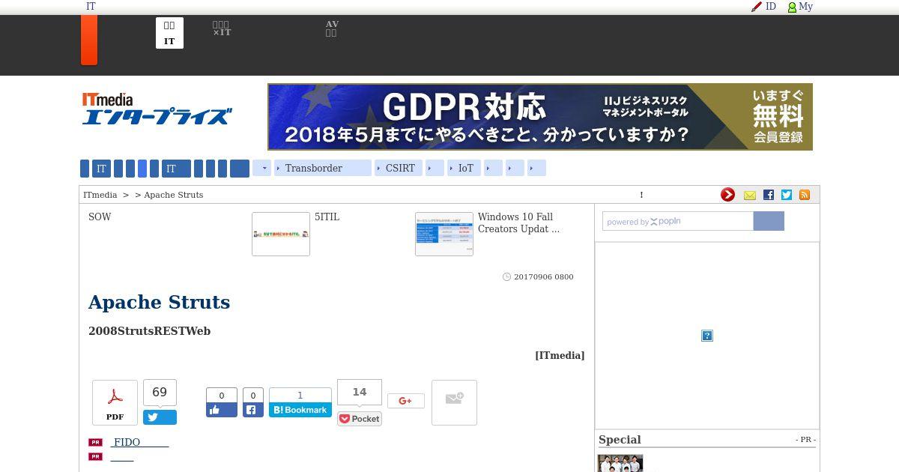Screen dimensions: 899x472
Task: Open Facebook page icon in breadcrumb bar
Action: pyautogui.click(x=769, y=195)
